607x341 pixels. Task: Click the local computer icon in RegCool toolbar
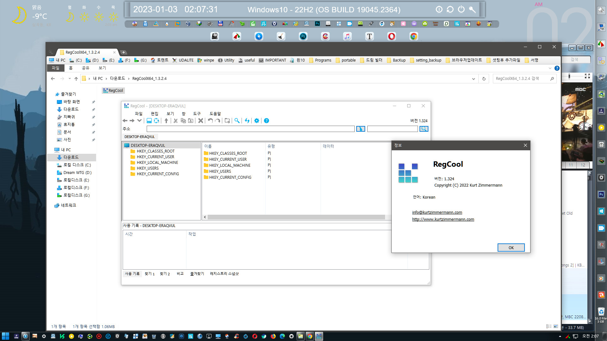[149, 121]
